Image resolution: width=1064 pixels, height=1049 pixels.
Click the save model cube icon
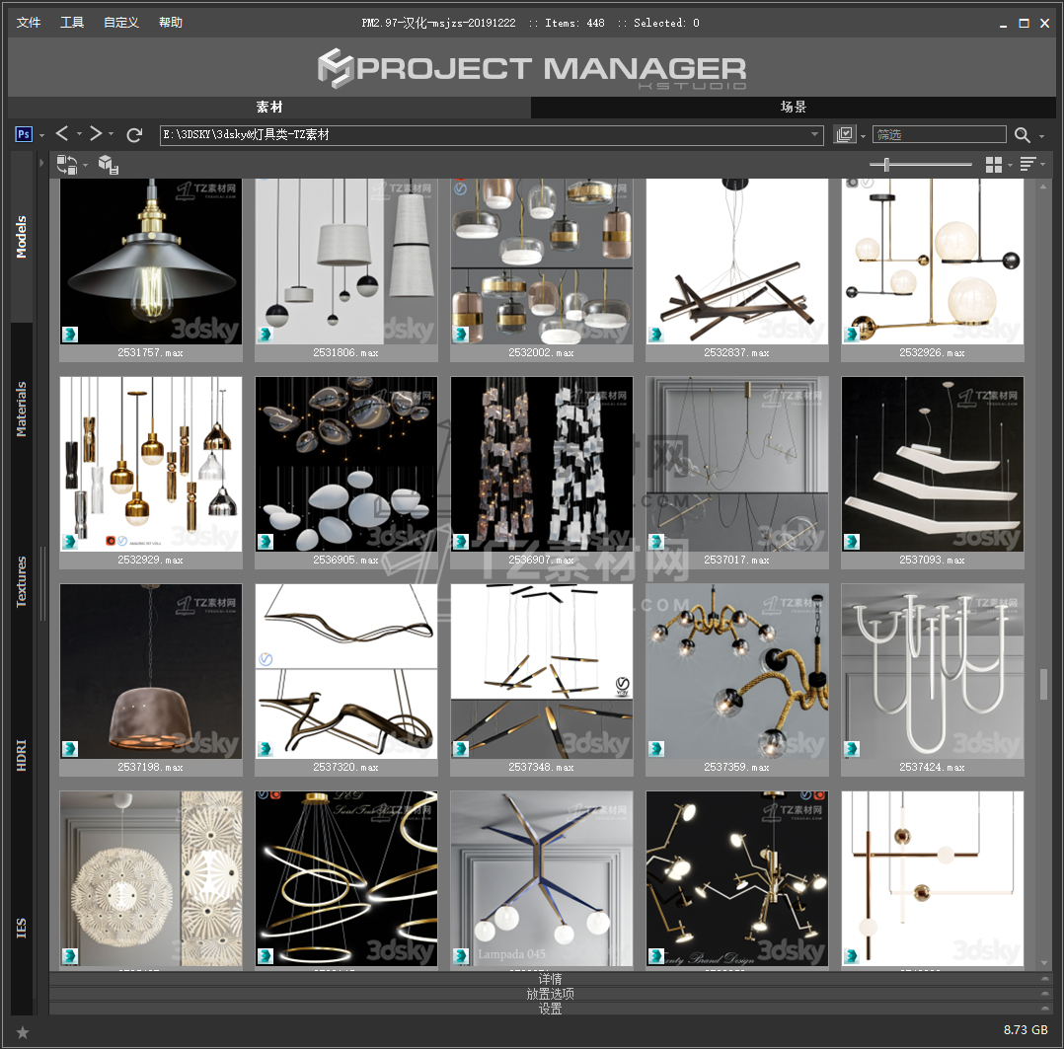(109, 164)
